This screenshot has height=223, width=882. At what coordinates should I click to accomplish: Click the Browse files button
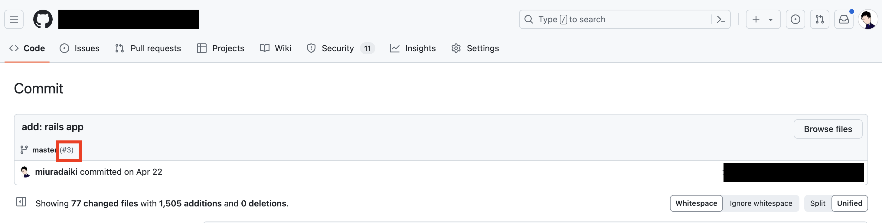click(x=828, y=129)
